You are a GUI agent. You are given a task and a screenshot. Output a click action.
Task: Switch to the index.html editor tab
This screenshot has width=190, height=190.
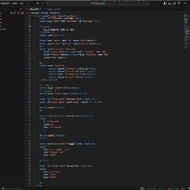click(x=33, y=9)
